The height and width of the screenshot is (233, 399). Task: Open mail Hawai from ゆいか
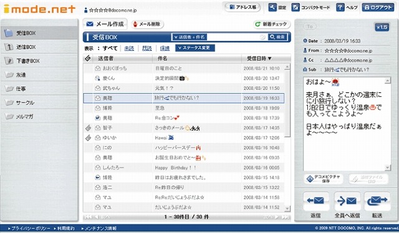tap(183, 138)
